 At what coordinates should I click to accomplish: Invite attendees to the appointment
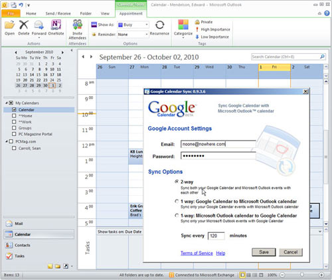(x=78, y=30)
